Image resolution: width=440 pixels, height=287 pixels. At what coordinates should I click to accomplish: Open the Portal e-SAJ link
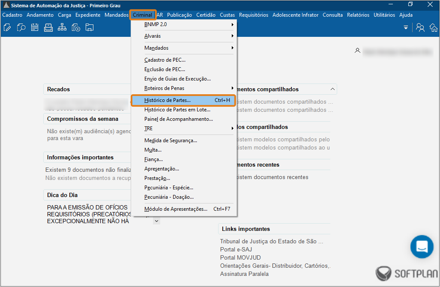point(236,249)
